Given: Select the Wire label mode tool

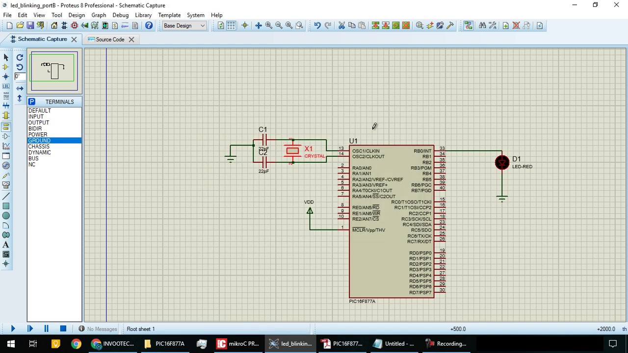Looking at the screenshot, I should [6, 86].
